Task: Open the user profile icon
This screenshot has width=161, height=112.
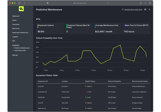Action: pyautogui.click(x=150, y=9)
